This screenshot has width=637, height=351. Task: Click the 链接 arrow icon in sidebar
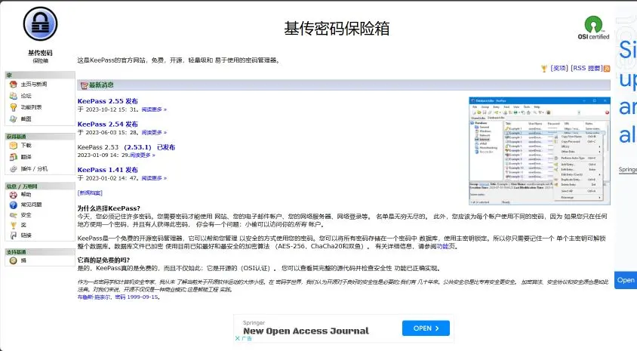(14, 236)
